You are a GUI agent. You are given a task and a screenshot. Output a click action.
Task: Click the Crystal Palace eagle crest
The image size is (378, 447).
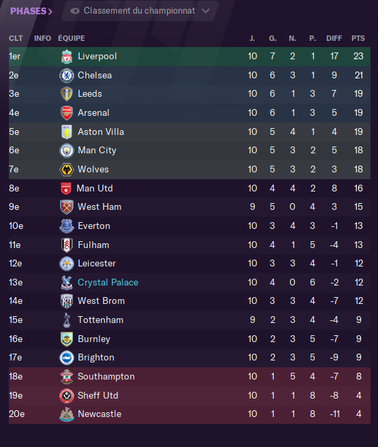click(x=67, y=283)
